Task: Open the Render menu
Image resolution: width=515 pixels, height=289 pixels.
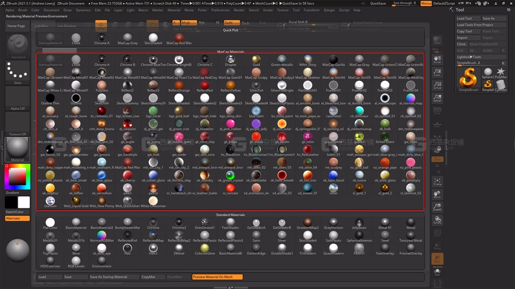Action: [x=239, y=10]
